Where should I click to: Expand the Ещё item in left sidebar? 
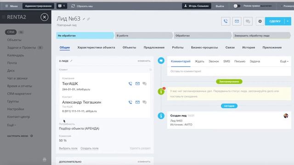(11, 125)
